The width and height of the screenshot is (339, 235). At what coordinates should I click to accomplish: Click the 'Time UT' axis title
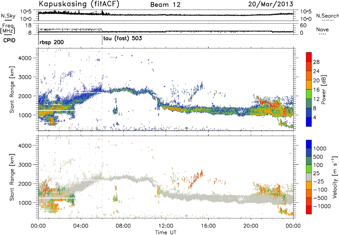pos(166,232)
